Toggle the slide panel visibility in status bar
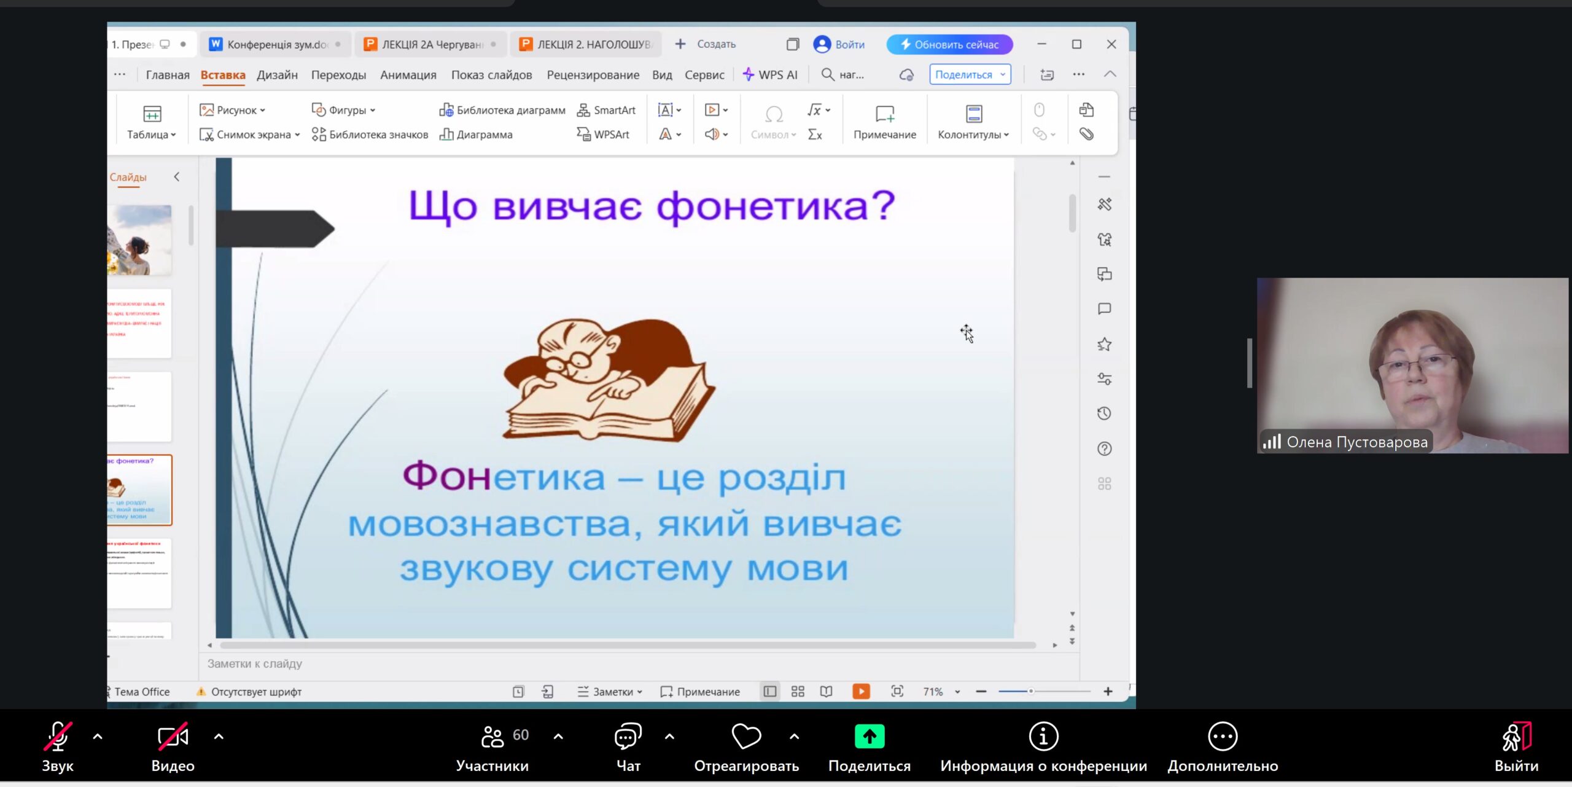This screenshot has width=1572, height=787. pyautogui.click(x=769, y=691)
